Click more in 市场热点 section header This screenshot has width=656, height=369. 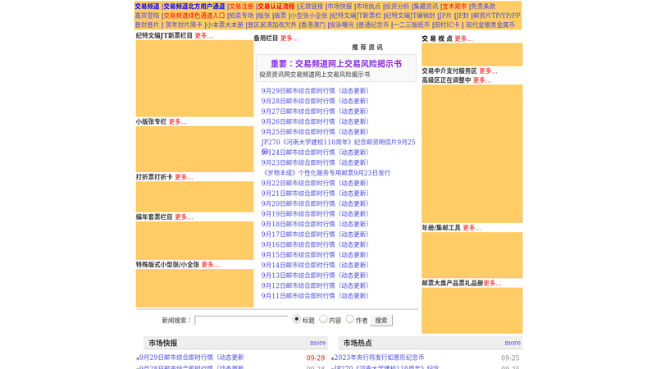[x=512, y=343]
